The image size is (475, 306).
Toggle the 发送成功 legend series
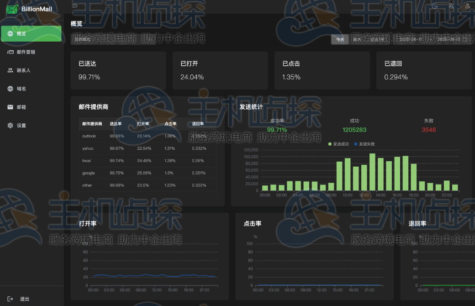pos(339,144)
